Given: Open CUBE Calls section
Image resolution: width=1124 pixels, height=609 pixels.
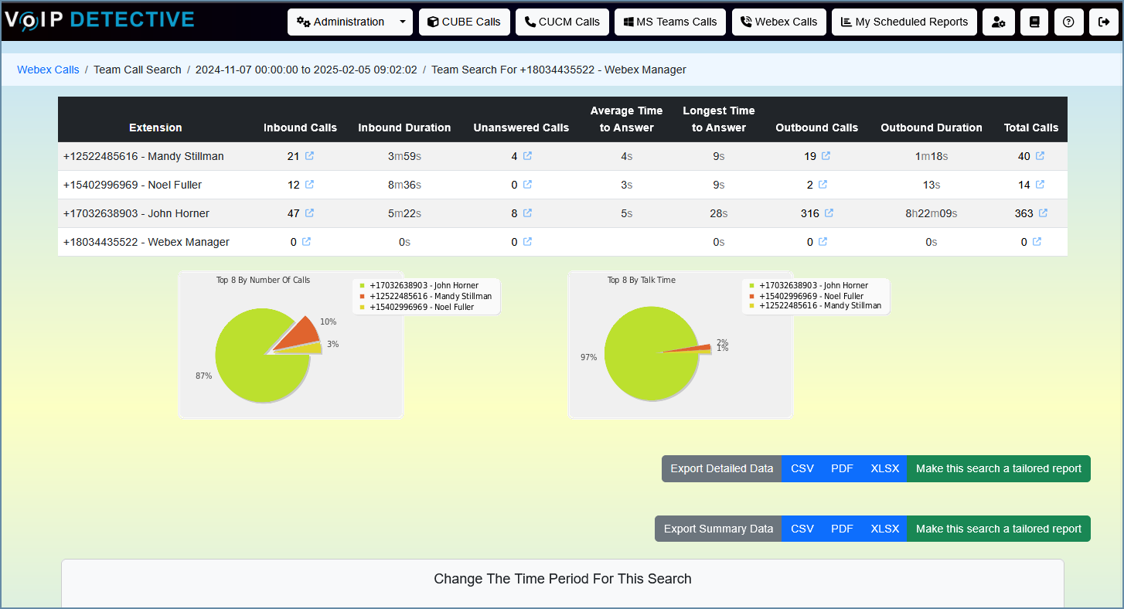Looking at the screenshot, I should (x=464, y=22).
